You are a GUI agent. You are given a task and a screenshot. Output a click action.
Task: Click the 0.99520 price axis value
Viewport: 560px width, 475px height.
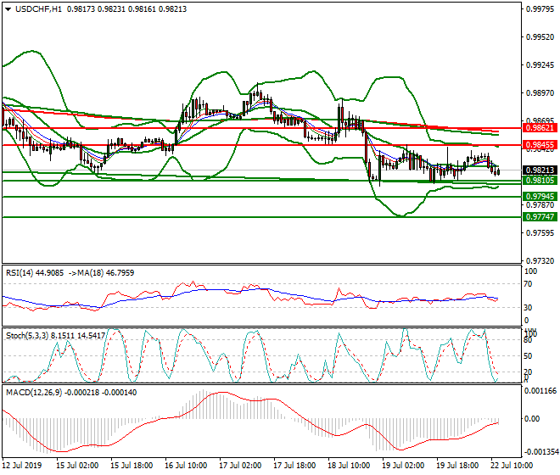(x=540, y=37)
